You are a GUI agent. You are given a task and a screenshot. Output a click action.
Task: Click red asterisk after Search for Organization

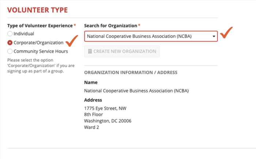pos(139,26)
